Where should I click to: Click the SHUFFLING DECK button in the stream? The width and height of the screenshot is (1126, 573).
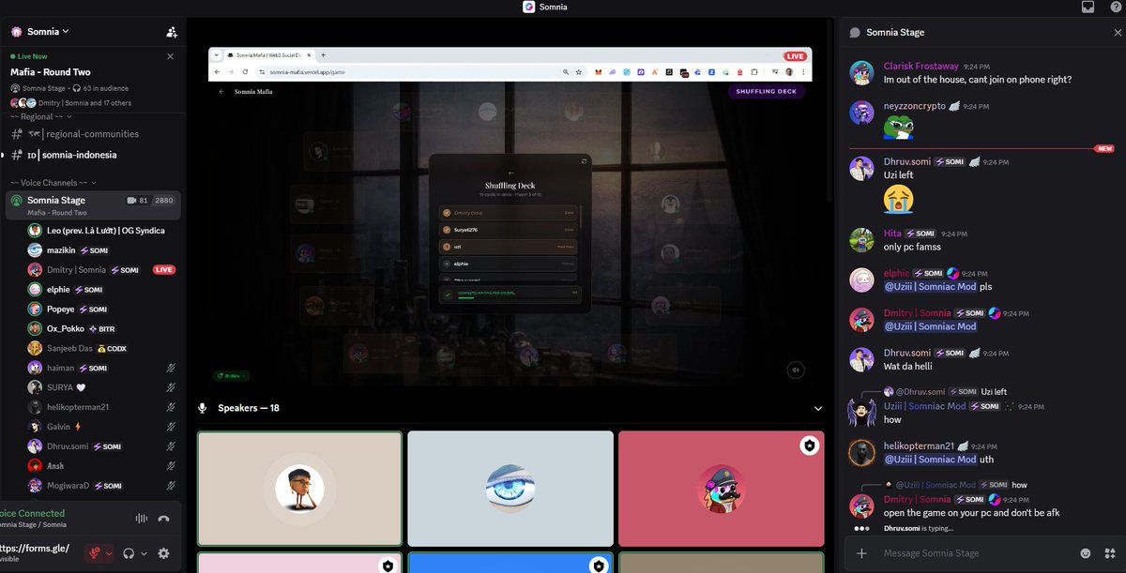click(767, 92)
